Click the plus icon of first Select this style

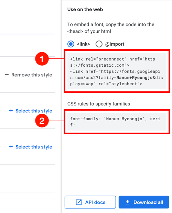point(11,111)
